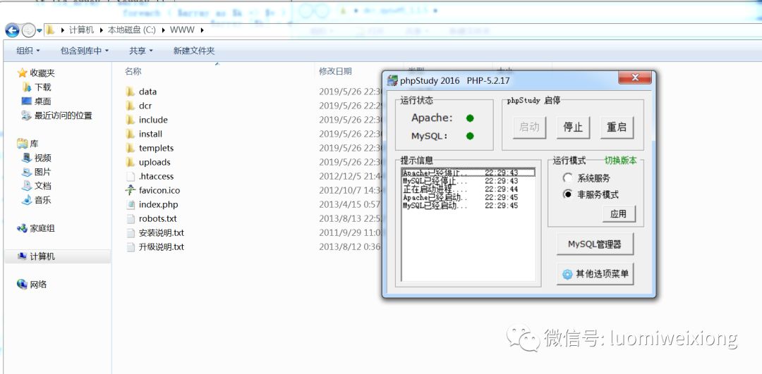Open the 其他选项菜单 button
Viewport: 762px width, 374px height.
point(595,273)
